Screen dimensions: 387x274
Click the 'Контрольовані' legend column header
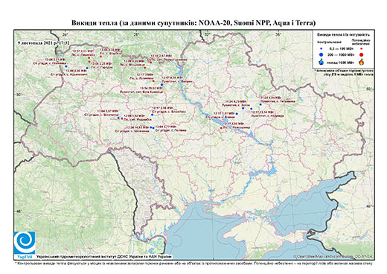coord(330,42)
